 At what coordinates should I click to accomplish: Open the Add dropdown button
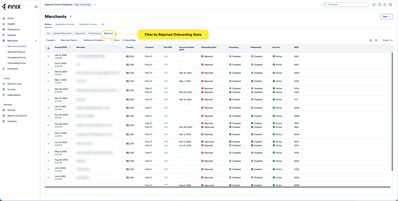pyautogui.click(x=386, y=17)
